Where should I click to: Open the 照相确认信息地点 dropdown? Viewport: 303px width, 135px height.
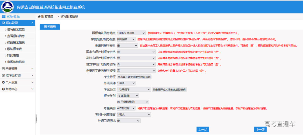click(131, 33)
